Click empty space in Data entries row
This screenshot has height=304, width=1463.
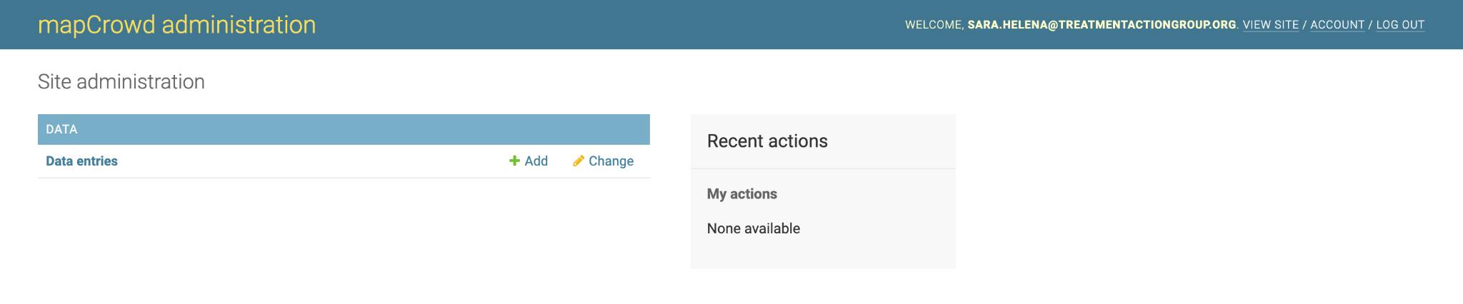click(307, 161)
